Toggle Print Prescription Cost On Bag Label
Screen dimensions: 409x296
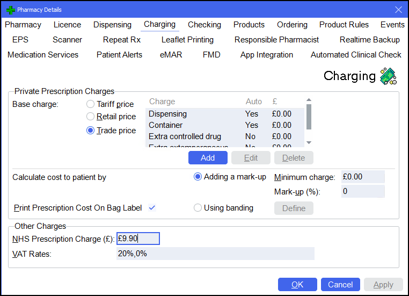(x=152, y=208)
